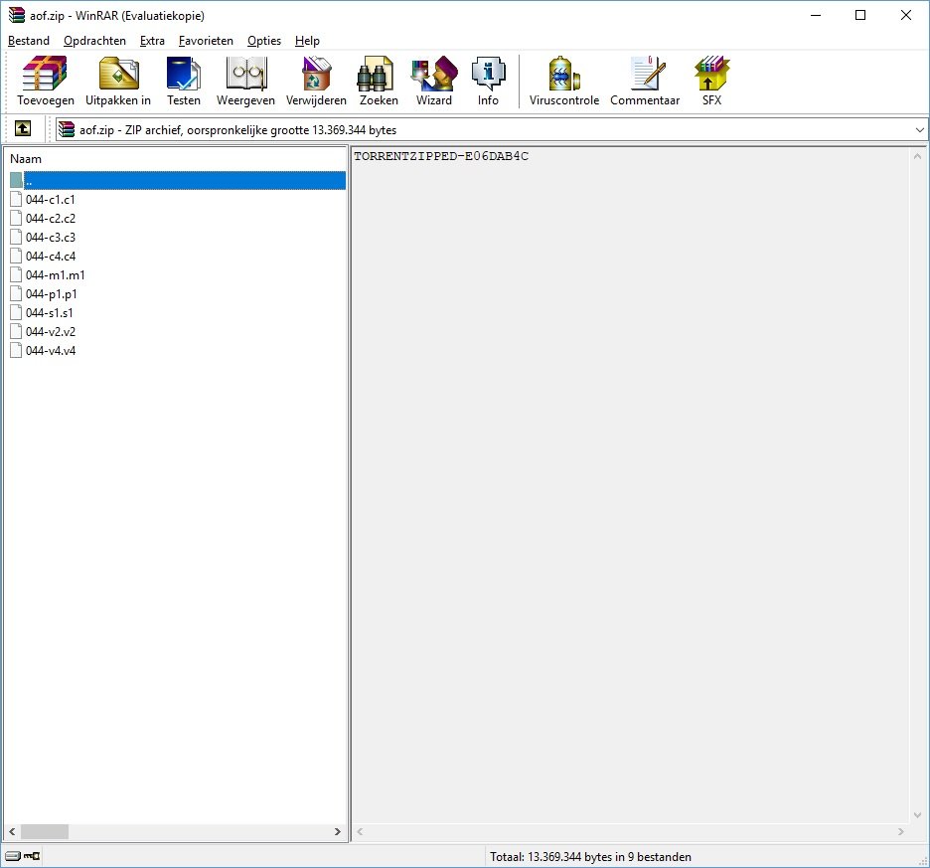Click the archive icon in the address bar
This screenshot has width=930, height=868.
click(67, 129)
